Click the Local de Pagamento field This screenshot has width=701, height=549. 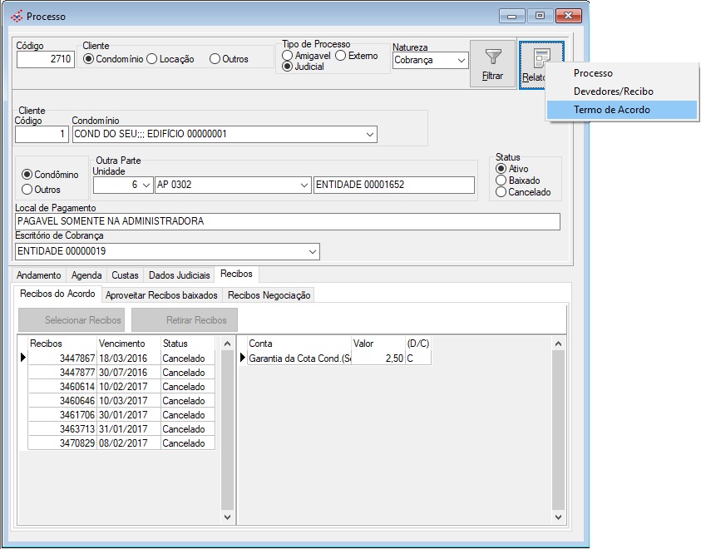pos(287,221)
